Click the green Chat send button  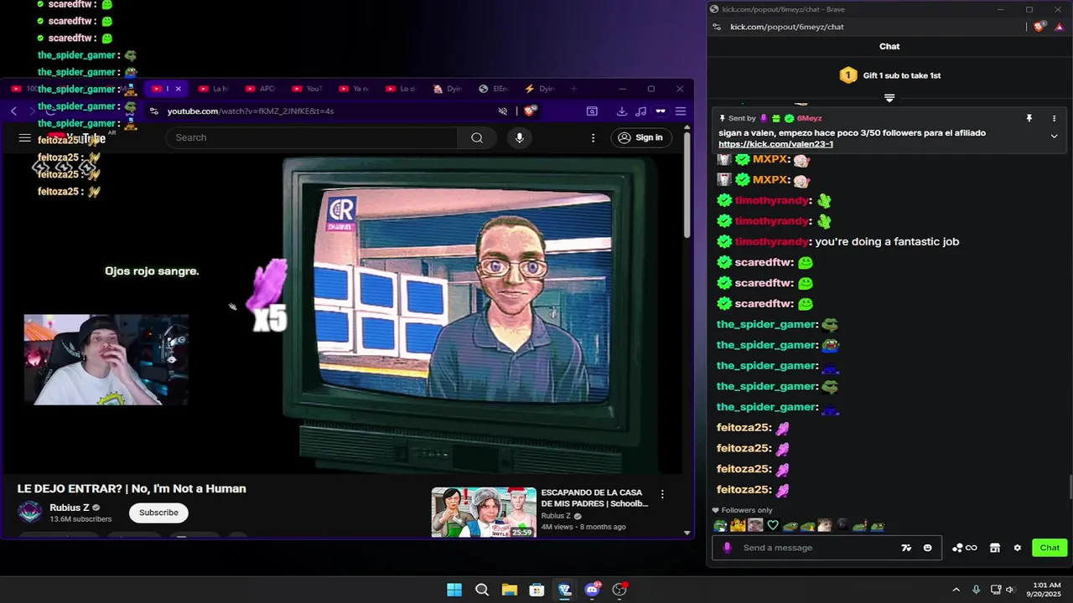pos(1050,548)
